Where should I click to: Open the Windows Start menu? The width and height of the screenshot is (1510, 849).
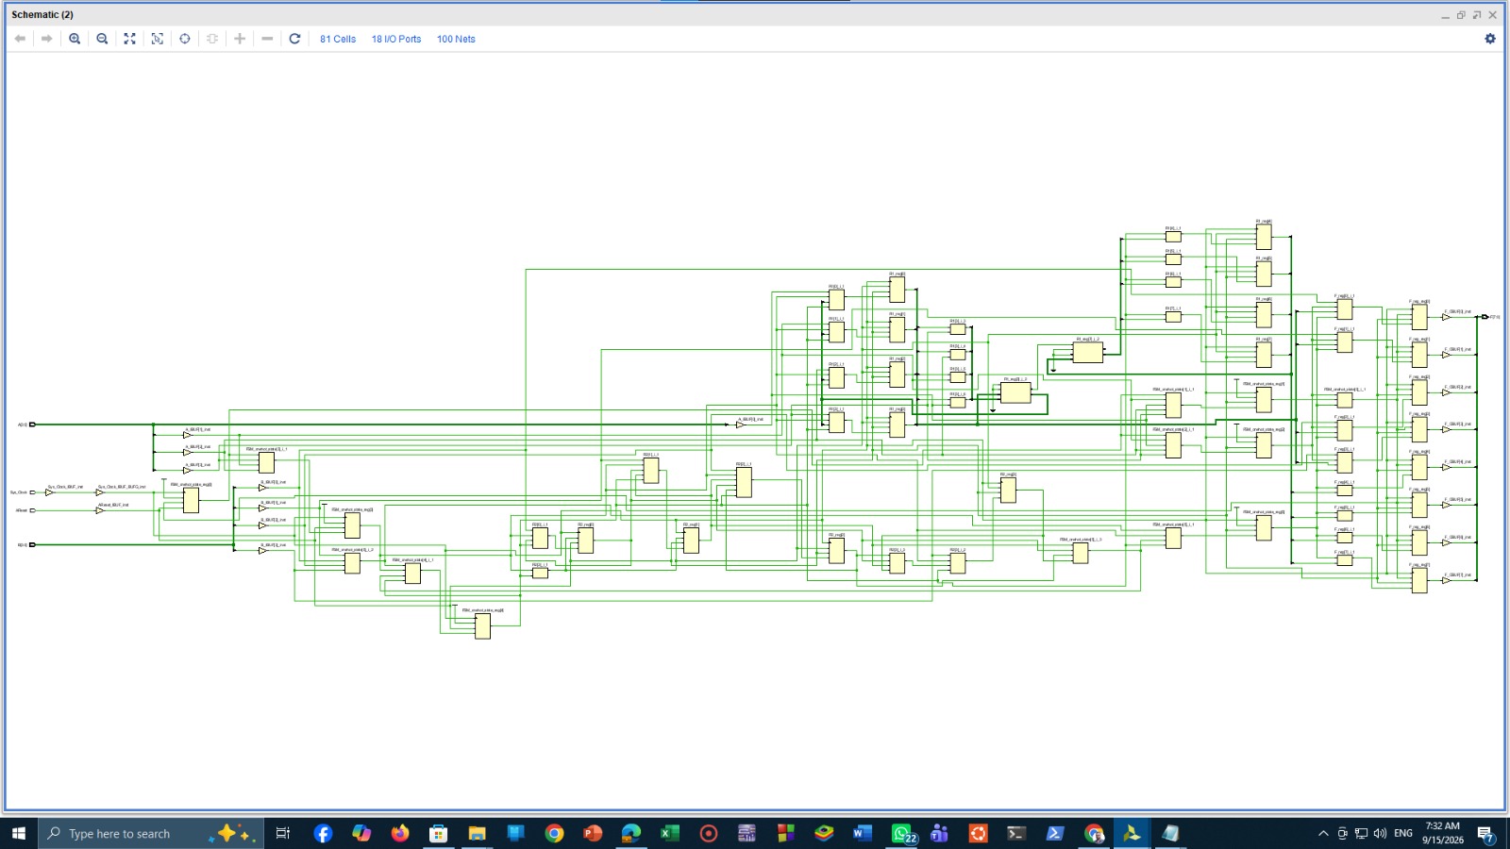(x=19, y=833)
